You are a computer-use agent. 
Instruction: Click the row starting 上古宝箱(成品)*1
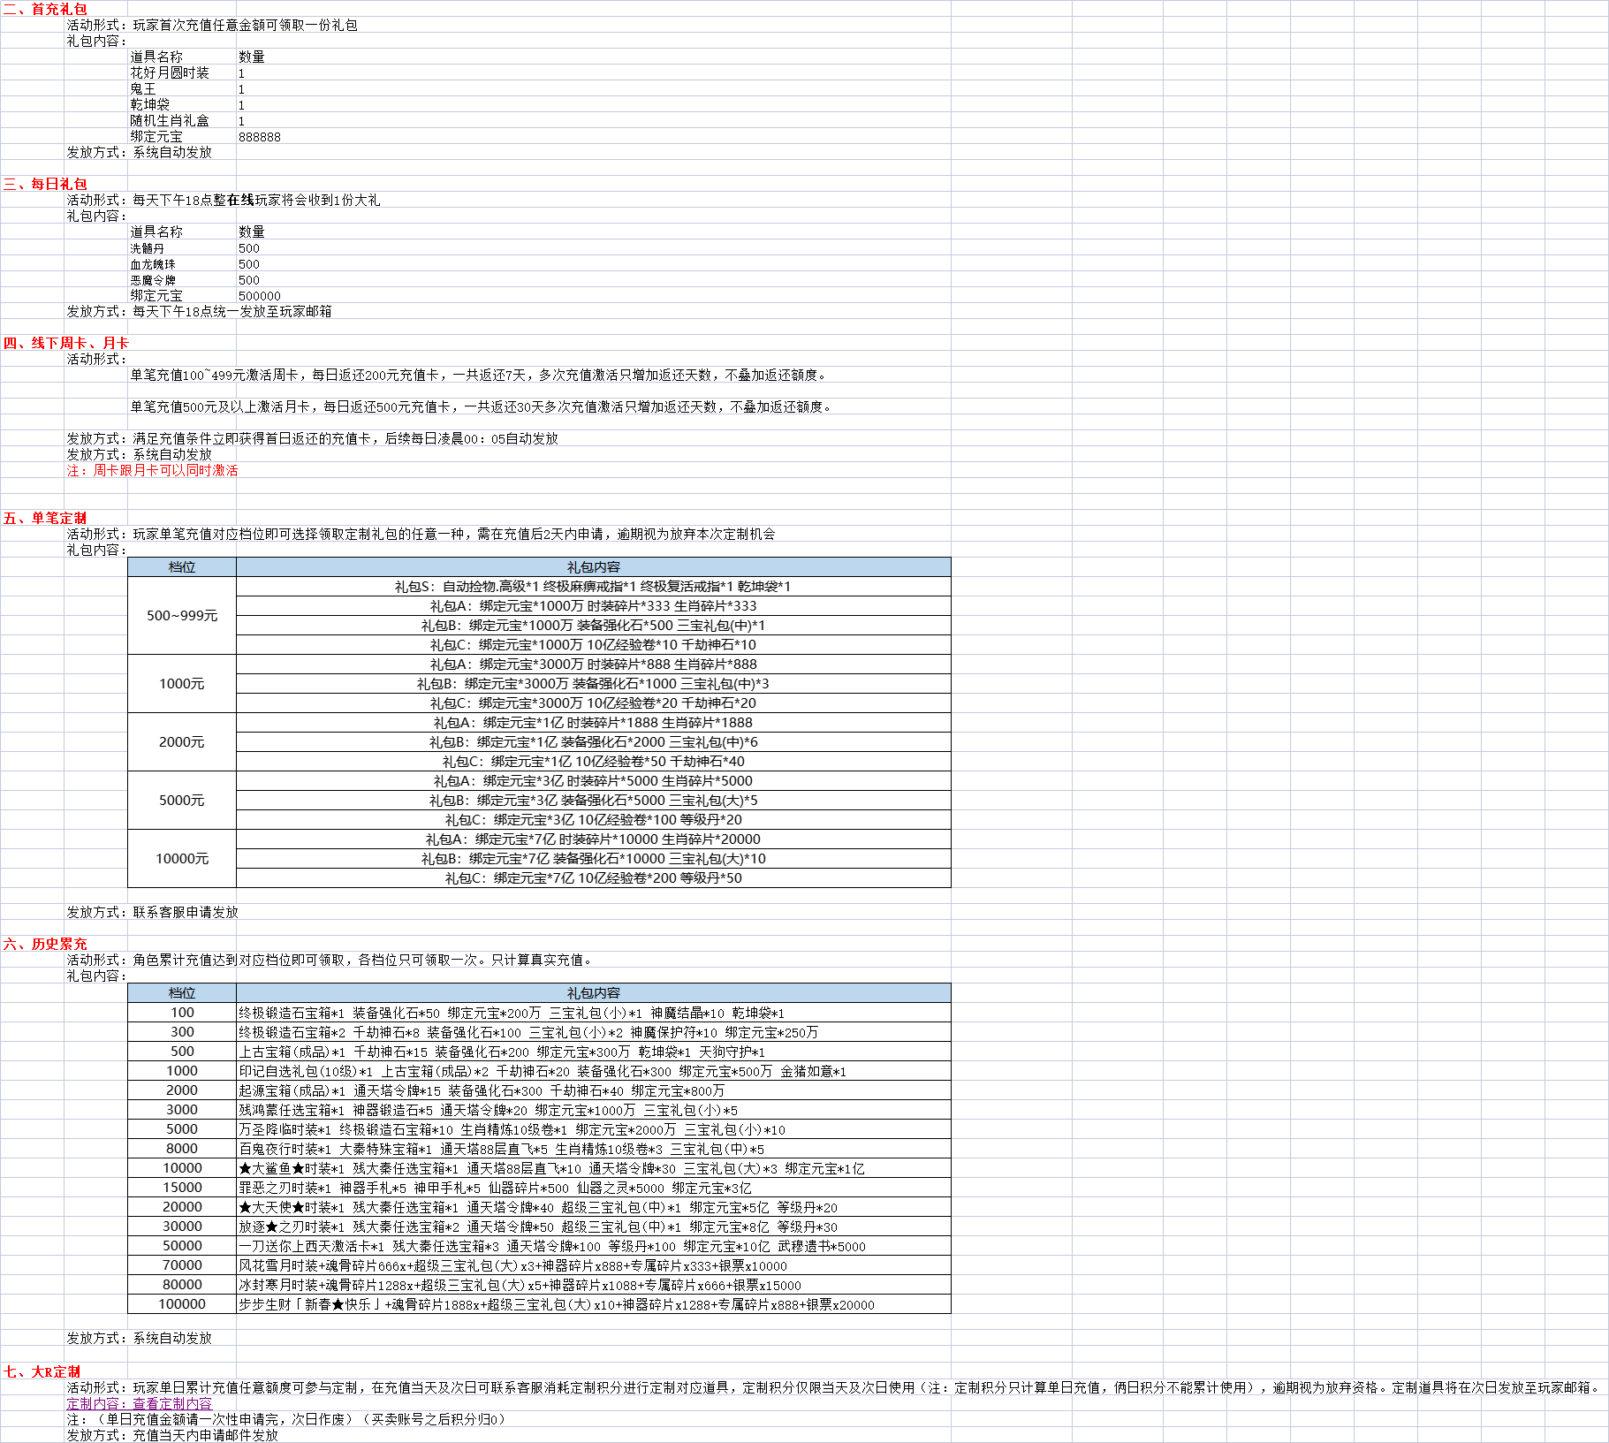pos(593,1051)
